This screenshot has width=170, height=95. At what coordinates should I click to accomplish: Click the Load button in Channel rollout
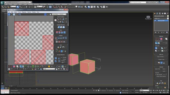tap(164, 71)
